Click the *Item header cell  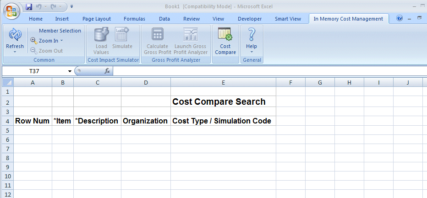pos(63,121)
